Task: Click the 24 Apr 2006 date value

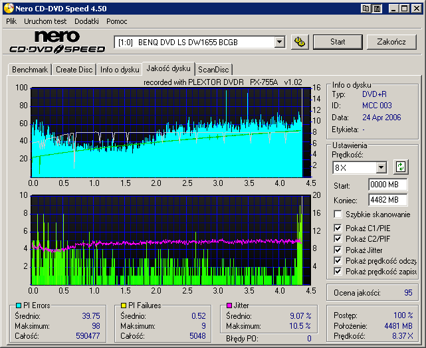Action: coord(381,118)
